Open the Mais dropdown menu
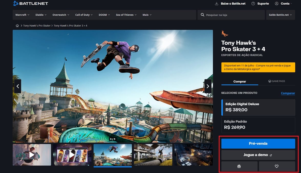This screenshot has height=173, width=301. [147, 15]
